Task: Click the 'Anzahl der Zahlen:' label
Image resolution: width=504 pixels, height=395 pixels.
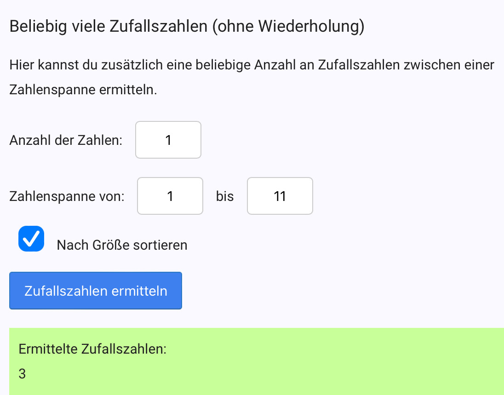Action: tap(66, 140)
